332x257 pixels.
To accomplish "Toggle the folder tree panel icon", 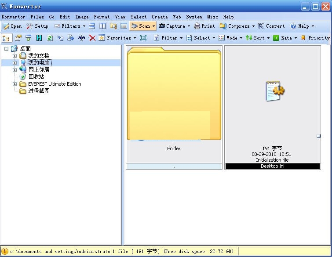I will 6,38.
